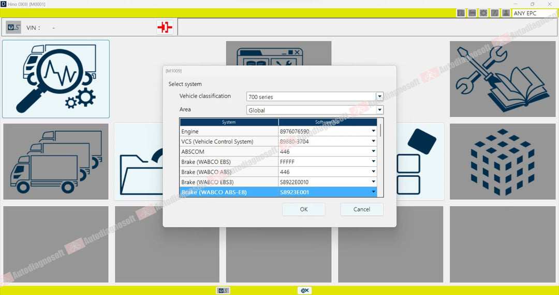Expand WABCO EBS software dropdown arrow
This screenshot has height=295, width=559.
[x=373, y=162]
